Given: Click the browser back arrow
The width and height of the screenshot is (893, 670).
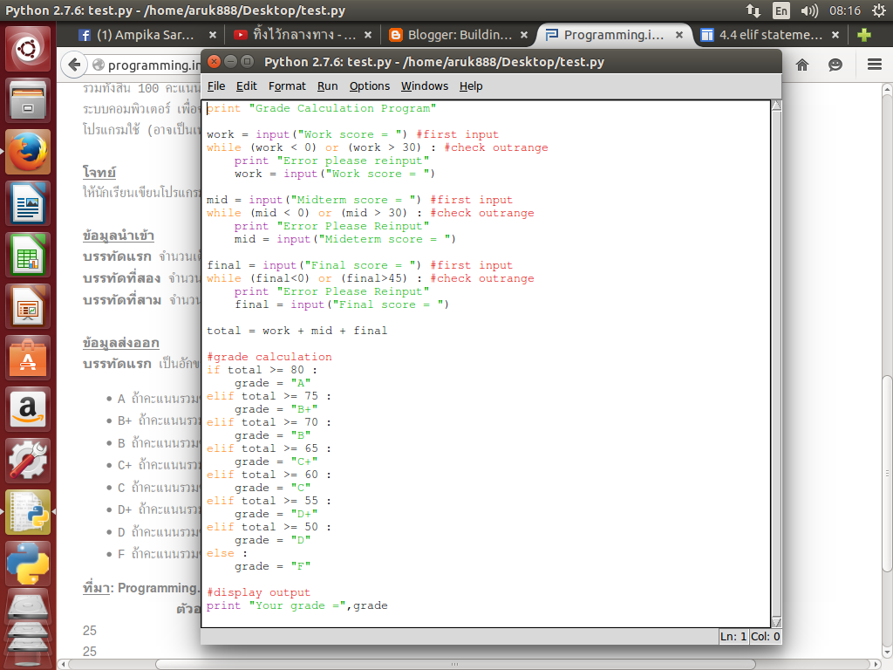Looking at the screenshot, I should (x=73, y=65).
